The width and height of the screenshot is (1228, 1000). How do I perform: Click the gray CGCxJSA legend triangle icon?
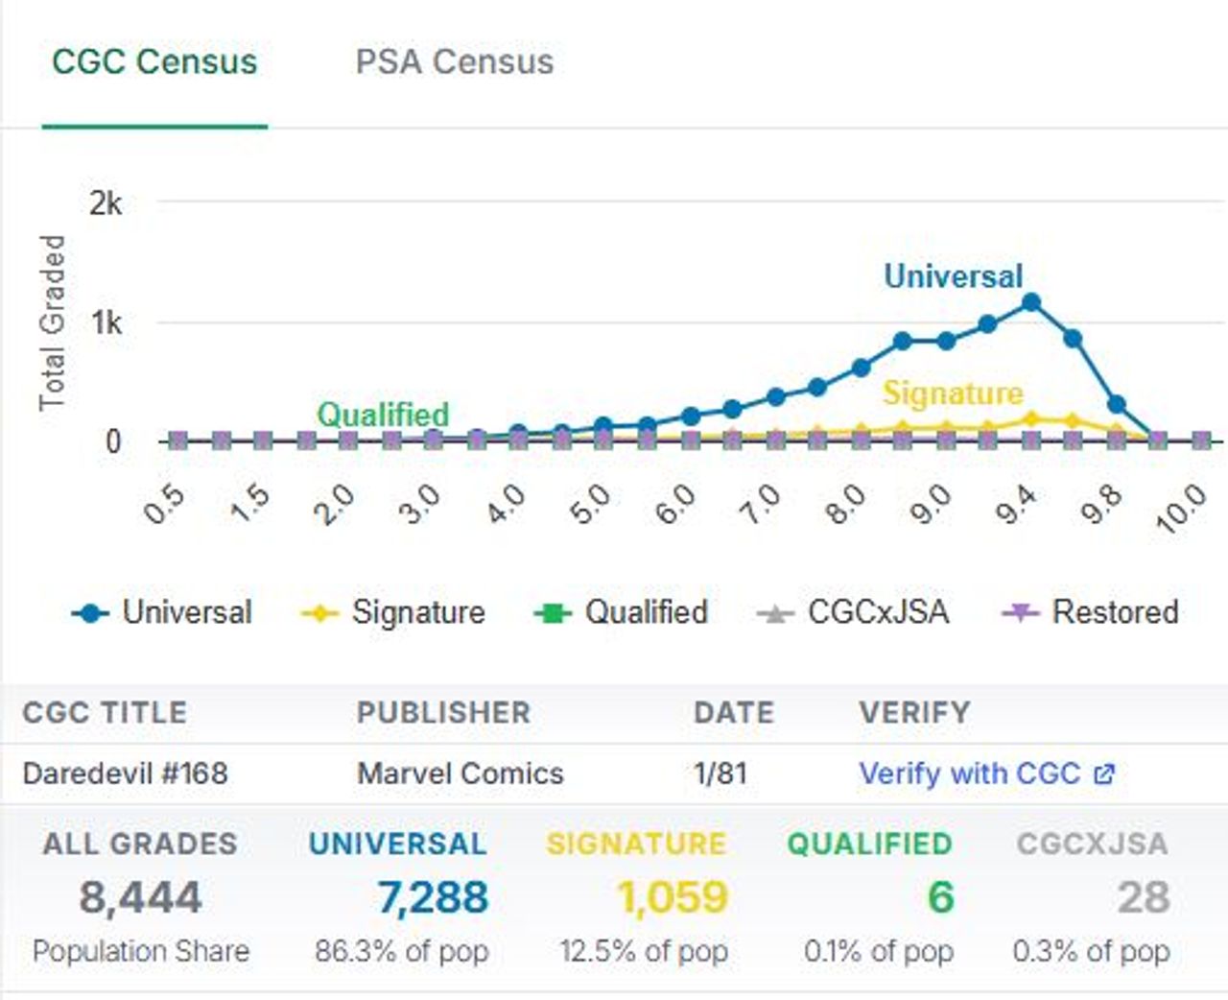775,613
